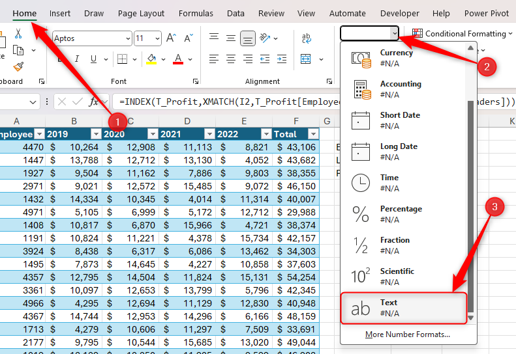Click the Orientation text angle icon
Screen dimensions: 516x354
coord(264,38)
